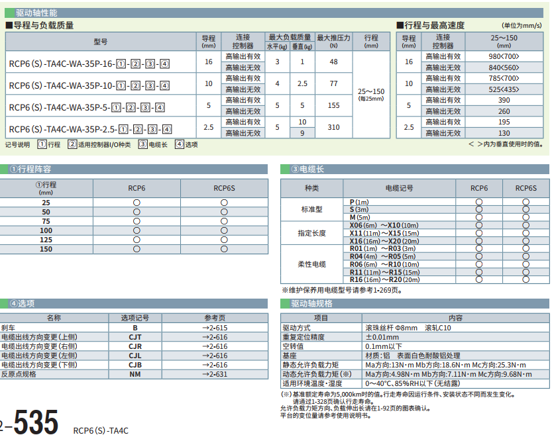
Task: Click the max push force value 48
Action: click(334, 62)
